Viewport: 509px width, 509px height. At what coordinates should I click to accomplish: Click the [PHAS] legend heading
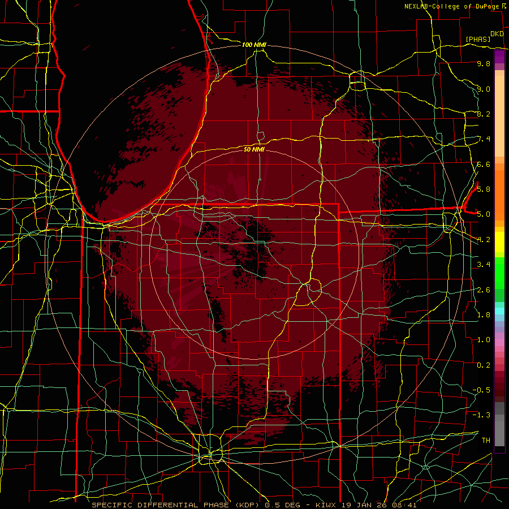pyautogui.click(x=478, y=39)
